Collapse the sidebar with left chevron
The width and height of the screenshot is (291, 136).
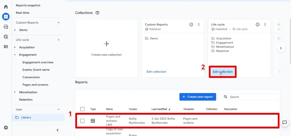coord(57,130)
